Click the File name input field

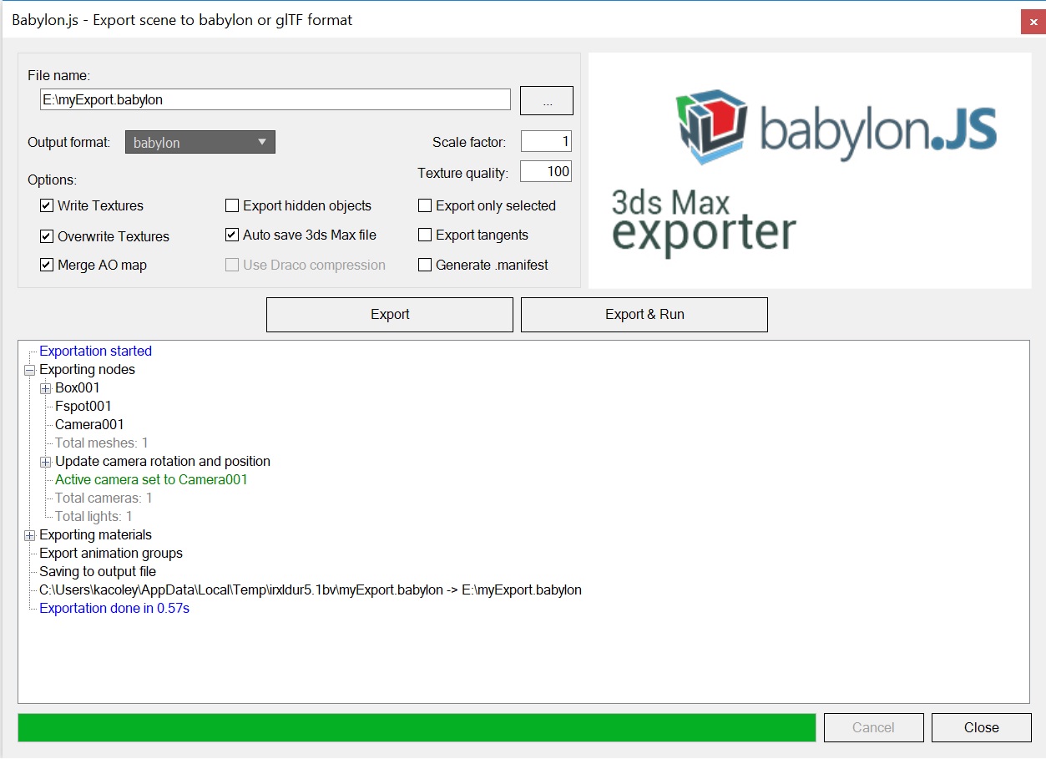(x=275, y=99)
